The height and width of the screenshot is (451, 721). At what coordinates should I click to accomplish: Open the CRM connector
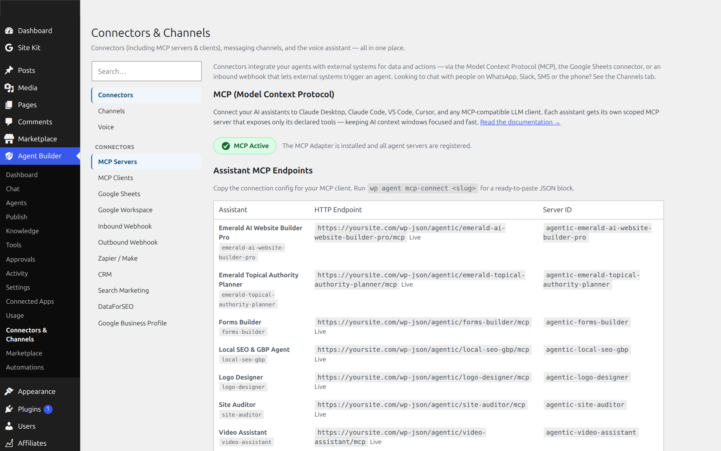point(146,275)
